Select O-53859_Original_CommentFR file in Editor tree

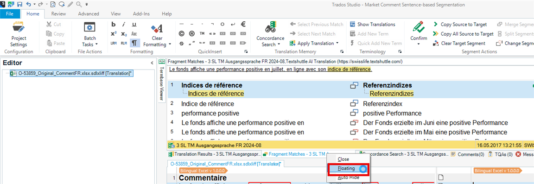(71, 74)
